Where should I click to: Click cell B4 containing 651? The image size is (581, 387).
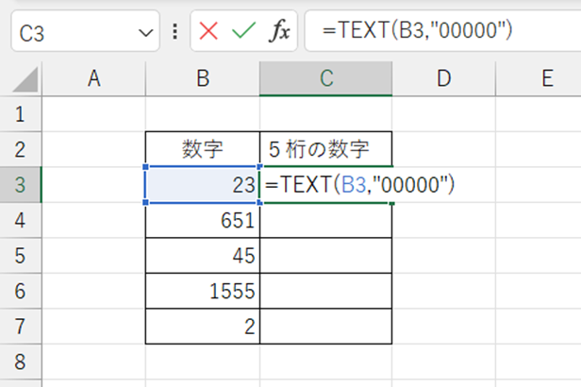coord(202,221)
